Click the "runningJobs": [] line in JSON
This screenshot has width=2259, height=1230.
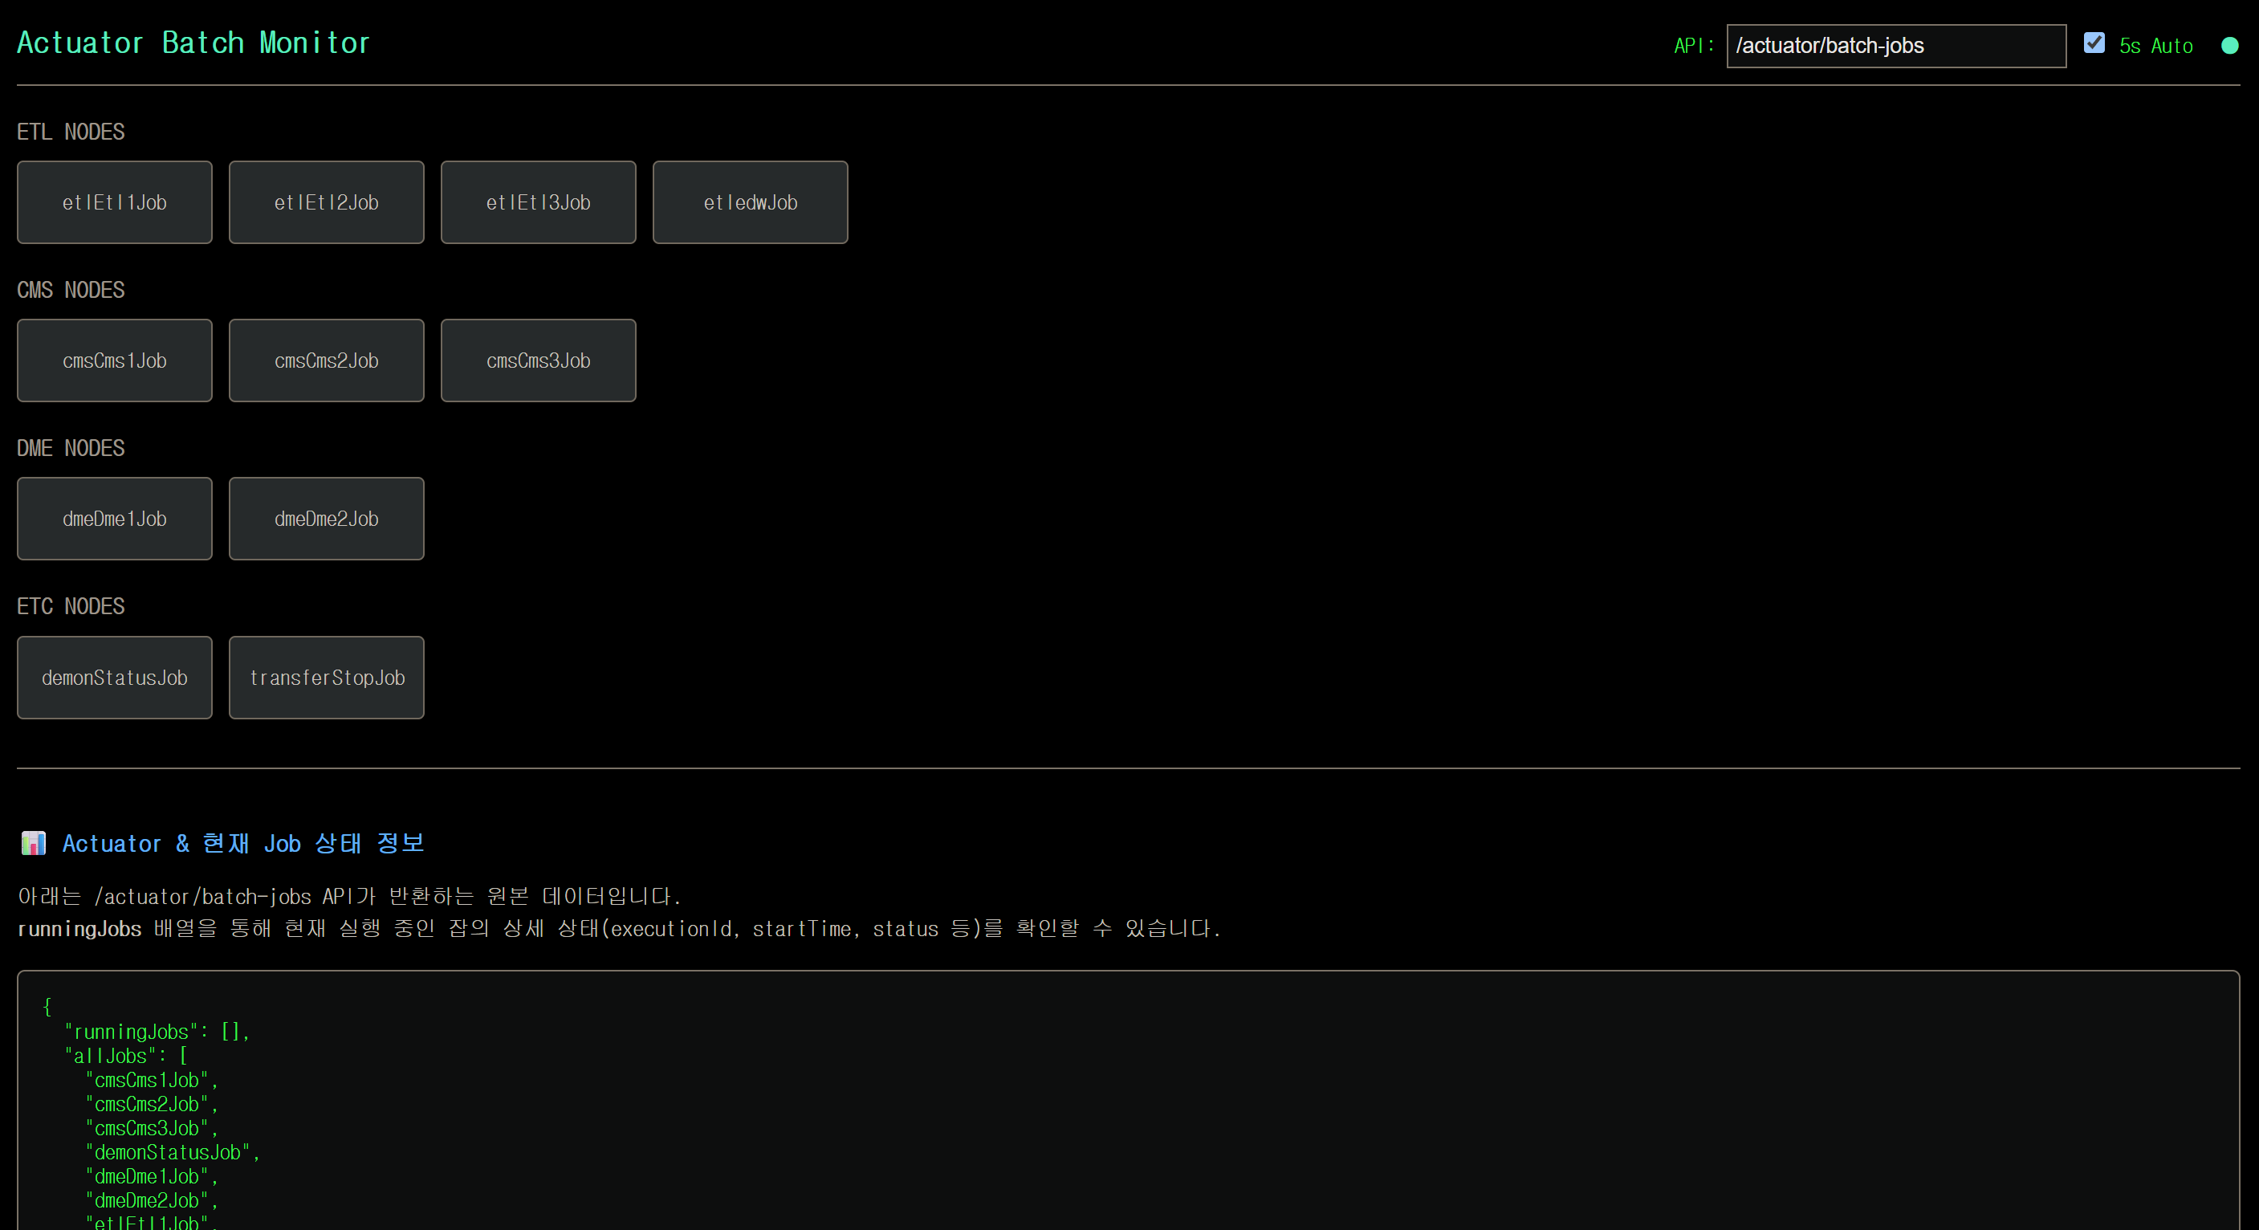(x=157, y=1032)
